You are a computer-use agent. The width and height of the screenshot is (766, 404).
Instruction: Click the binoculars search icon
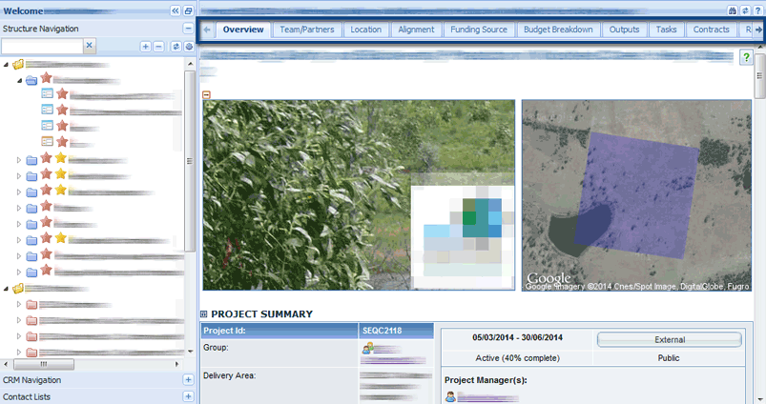coord(733,10)
